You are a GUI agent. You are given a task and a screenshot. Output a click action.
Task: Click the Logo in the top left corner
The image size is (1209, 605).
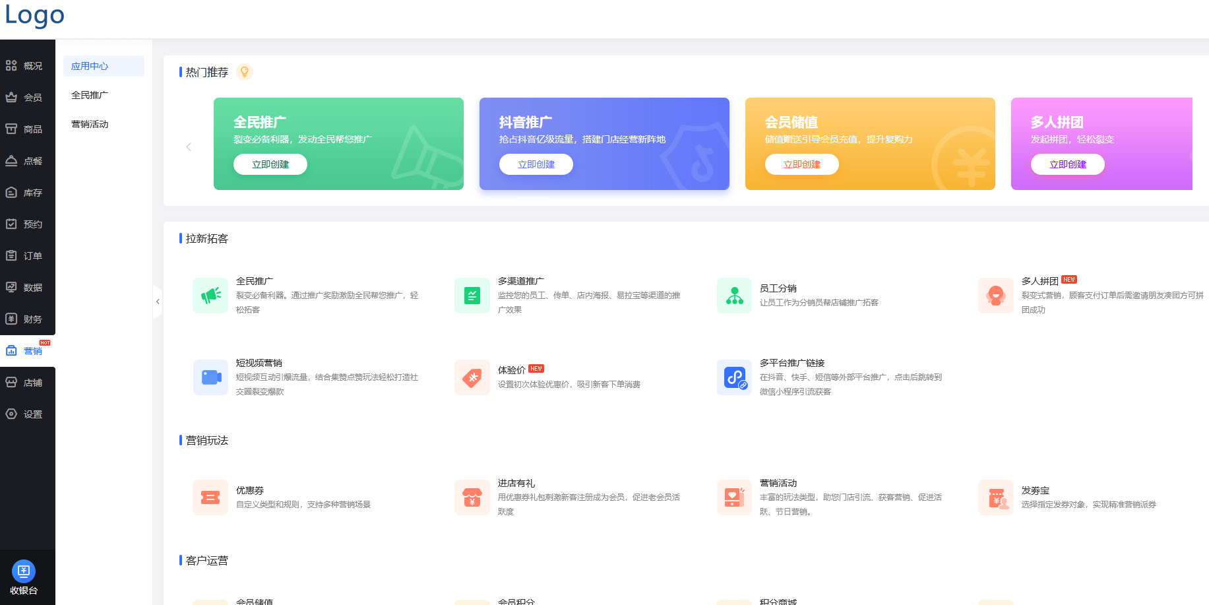34,16
